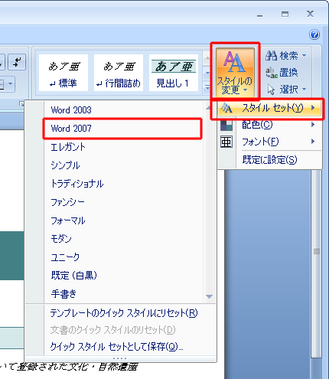
Task: Click the 置換 (Replace) icon
Action: tap(272, 73)
